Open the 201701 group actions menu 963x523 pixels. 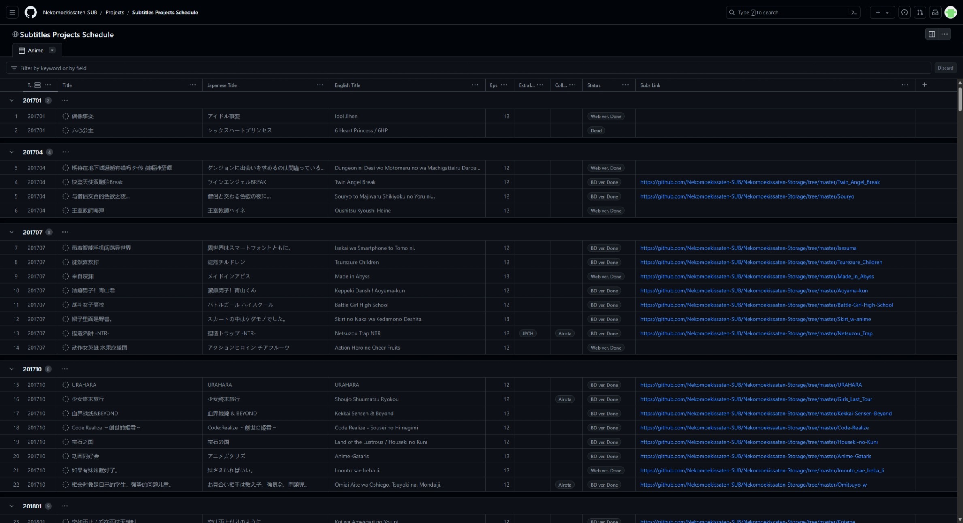point(64,100)
